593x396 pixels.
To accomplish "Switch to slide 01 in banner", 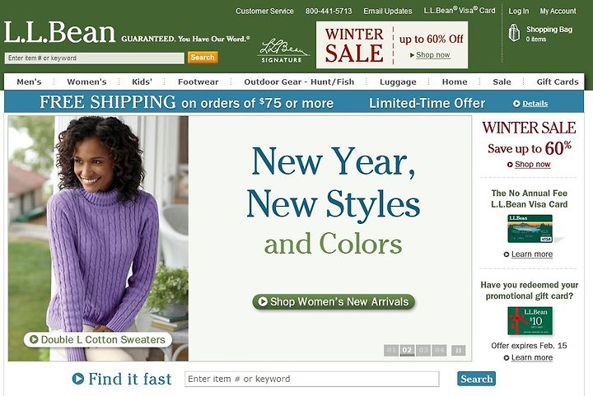I will (391, 350).
